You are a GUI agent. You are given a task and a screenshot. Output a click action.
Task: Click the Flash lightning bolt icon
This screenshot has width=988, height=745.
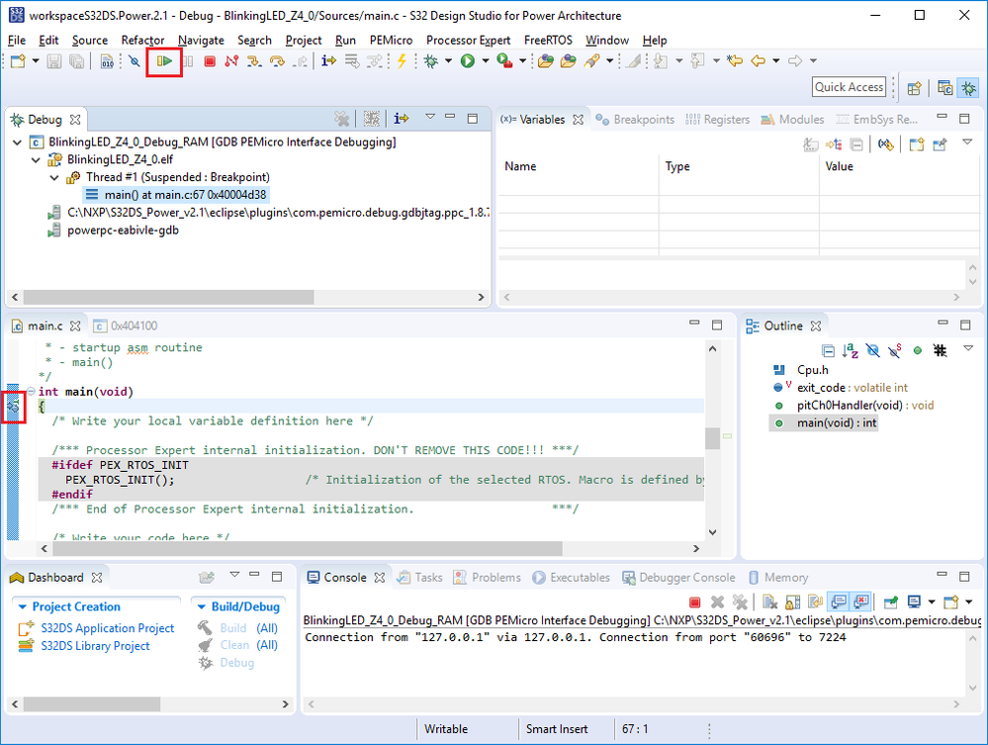click(x=402, y=61)
